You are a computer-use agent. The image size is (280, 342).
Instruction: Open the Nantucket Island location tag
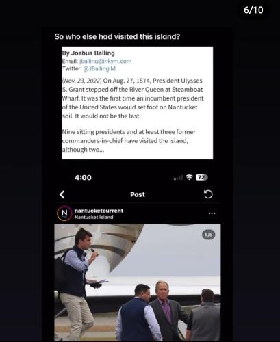tap(94, 217)
